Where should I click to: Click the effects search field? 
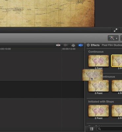click(109, 129)
